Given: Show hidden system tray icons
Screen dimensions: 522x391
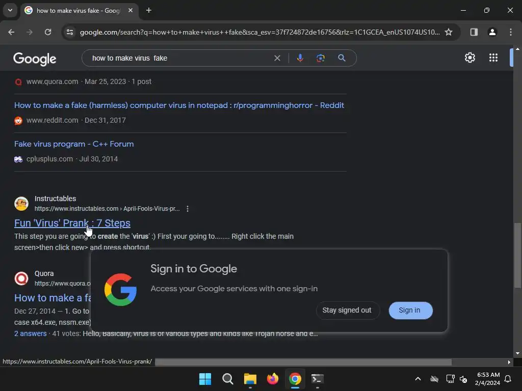Looking at the screenshot, I should click(x=418, y=379).
